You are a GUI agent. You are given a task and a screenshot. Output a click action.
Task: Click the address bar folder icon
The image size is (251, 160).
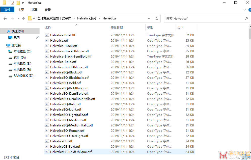pyautogui.click(x=30, y=19)
